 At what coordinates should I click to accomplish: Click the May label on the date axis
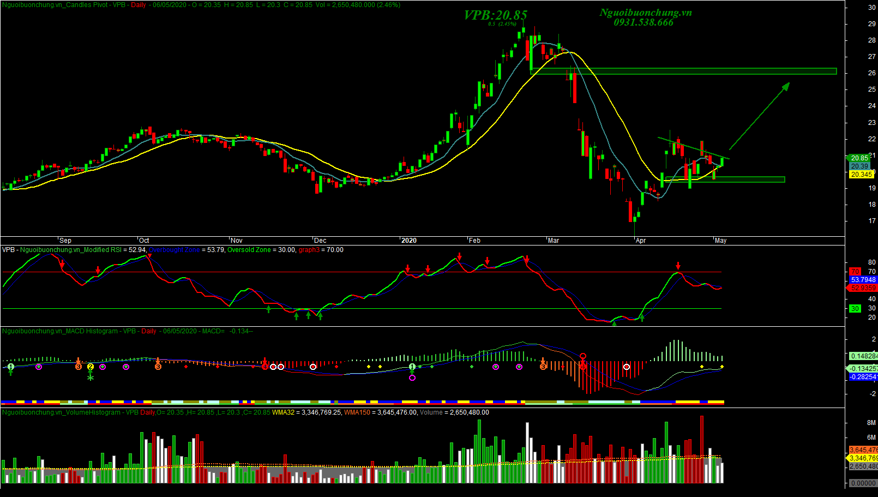pyautogui.click(x=721, y=241)
